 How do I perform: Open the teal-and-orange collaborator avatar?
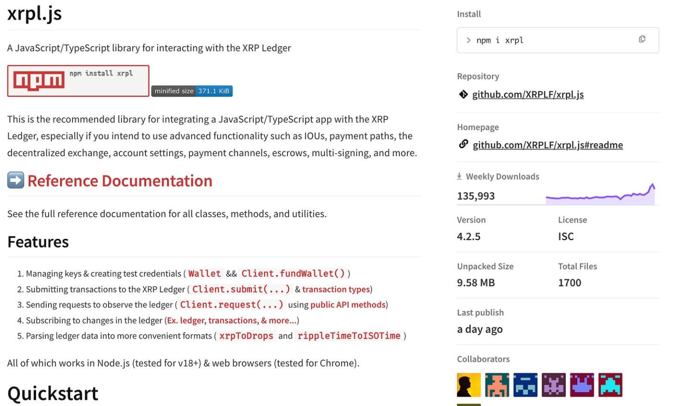[497, 385]
